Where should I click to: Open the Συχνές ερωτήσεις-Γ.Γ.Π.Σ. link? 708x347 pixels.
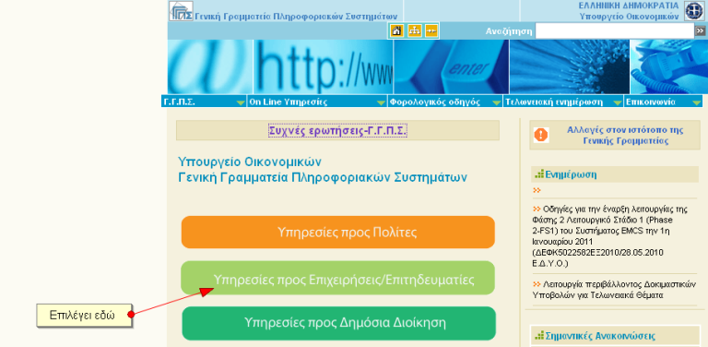(337, 130)
